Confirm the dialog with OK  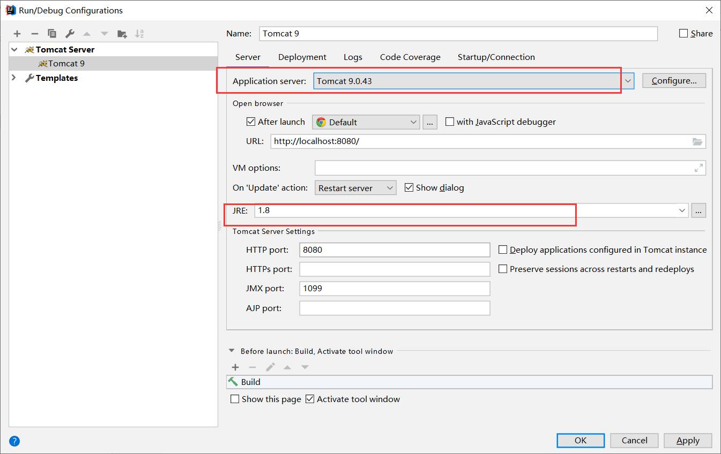click(x=581, y=440)
